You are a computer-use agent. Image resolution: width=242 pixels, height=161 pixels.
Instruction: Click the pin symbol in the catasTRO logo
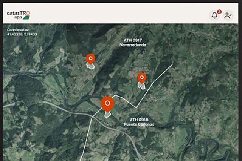click(x=28, y=14)
